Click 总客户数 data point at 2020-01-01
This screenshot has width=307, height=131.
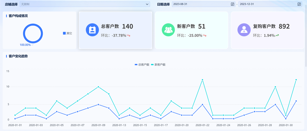click(15, 119)
